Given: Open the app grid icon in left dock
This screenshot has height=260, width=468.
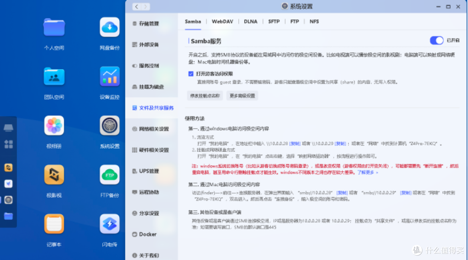Looking at the screenshot, I should click(x=8, y=144).
